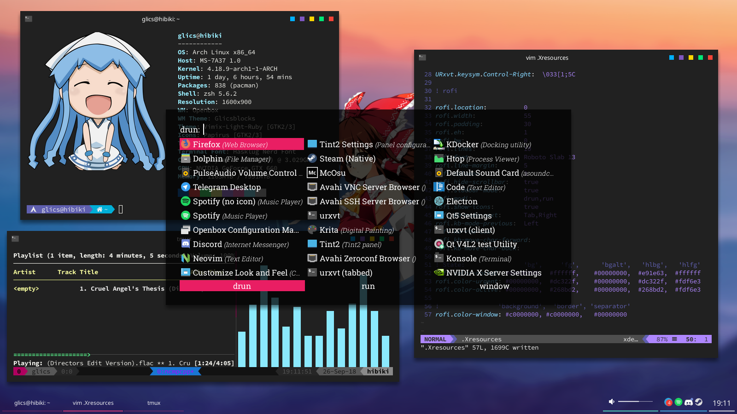Select urxvt (client) entry
The width and height of the screenshot is (737, 414).
click(495, 230)
